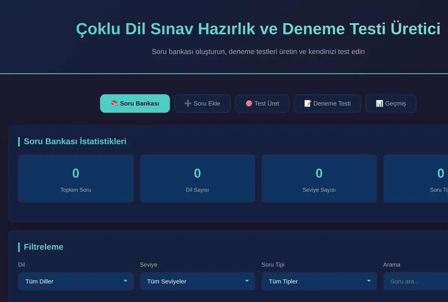The height and width of the screenshot is (302, 448).
Task: Click the Filtreleme section heading
Action: (x=44, y=247)
